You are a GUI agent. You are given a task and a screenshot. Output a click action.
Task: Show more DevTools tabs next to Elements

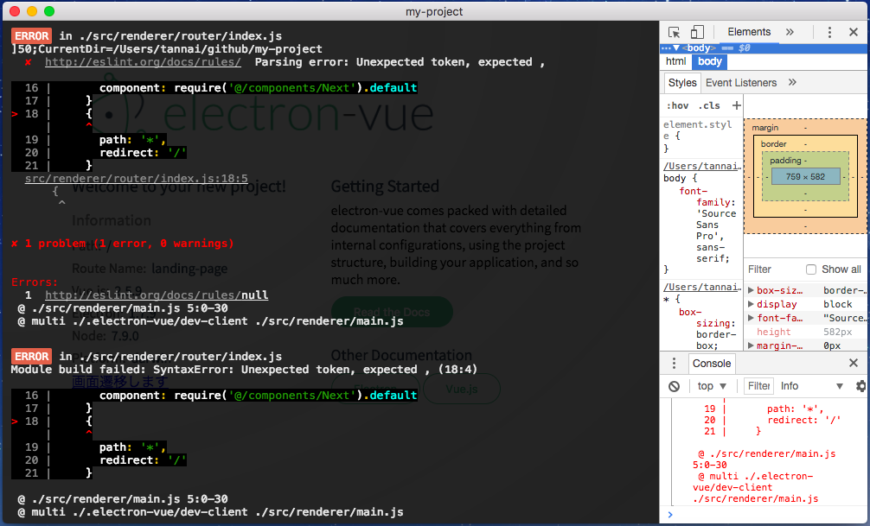(x=790, y=32)
